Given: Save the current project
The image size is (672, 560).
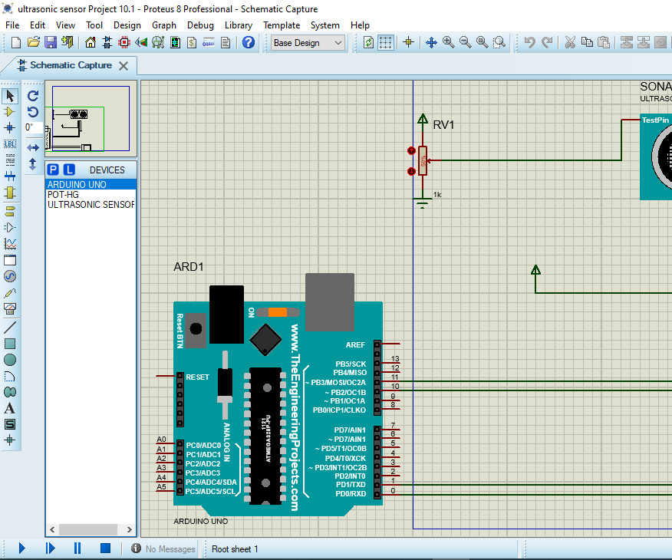Looking at the screenshot, I should [50, 42].
